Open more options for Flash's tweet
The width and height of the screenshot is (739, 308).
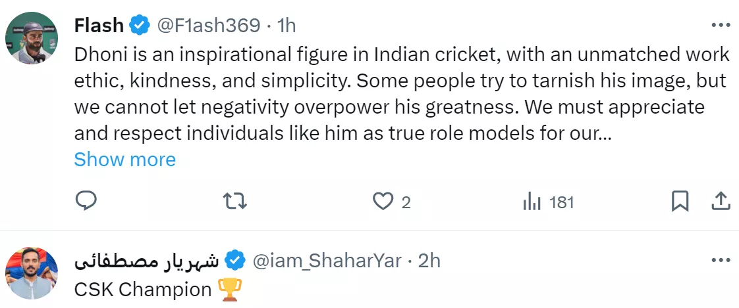[x=721, y=26]
